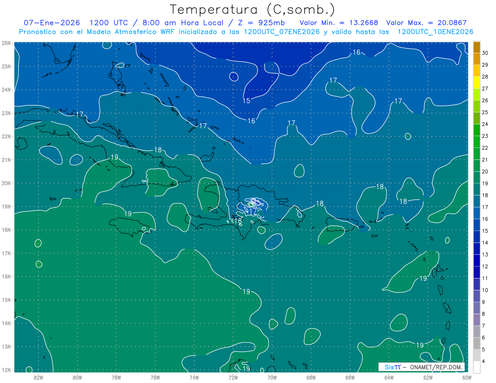Viewport: 496px width, 383px height.
Task: Select the date text "07-Ene-2026"
Action: pos(52,23)
